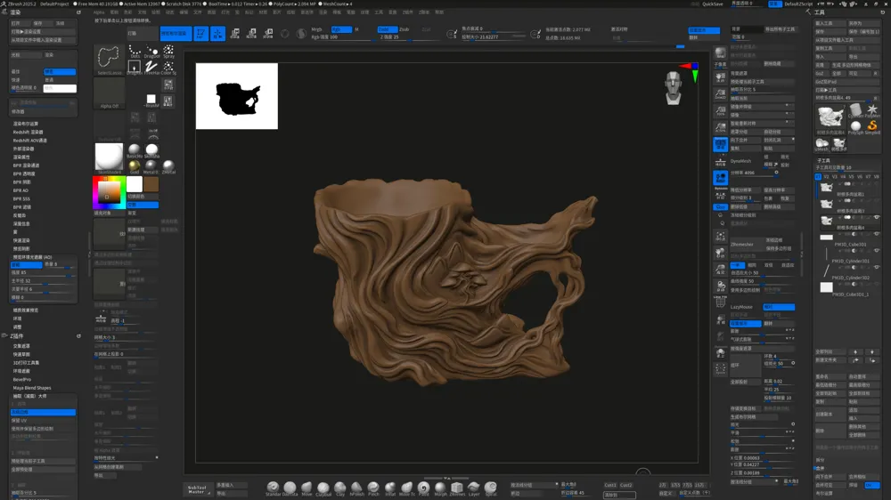Select the Standard brush in bottom shelf
This screenshot has width=891, height=500.
tap(273, 488)
